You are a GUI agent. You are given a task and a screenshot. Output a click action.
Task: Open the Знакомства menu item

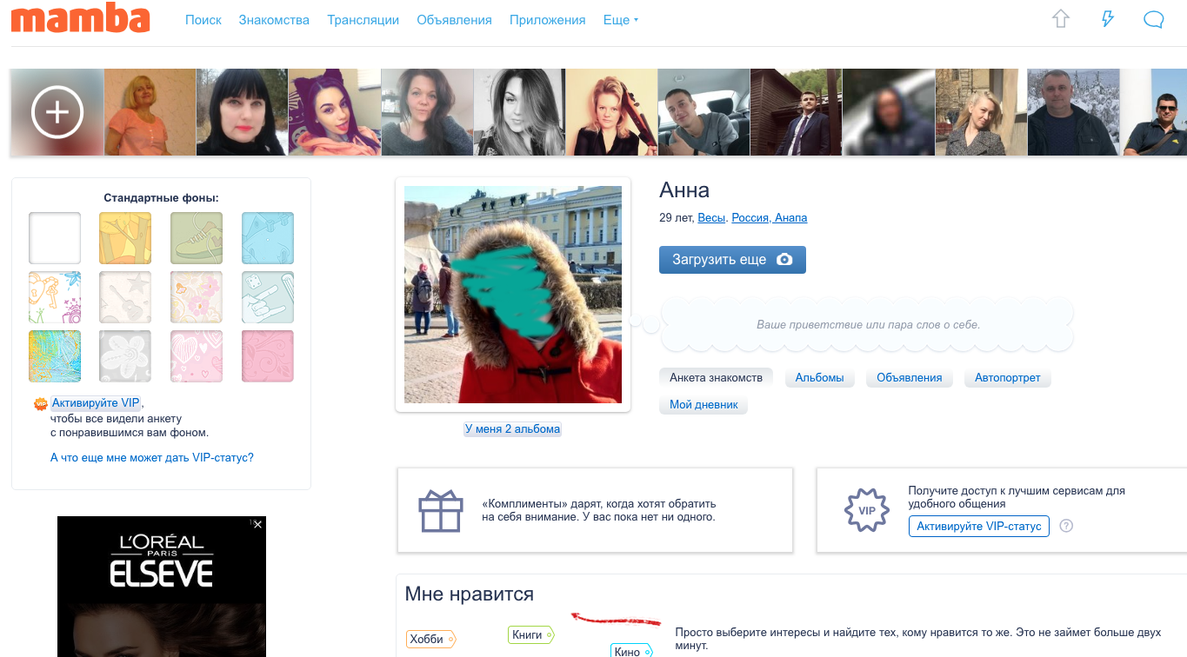pyautogui.click(x=274, y=20)
